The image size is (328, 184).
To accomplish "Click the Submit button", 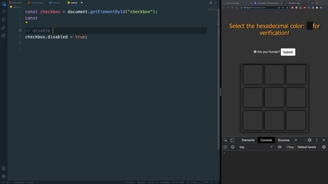I will (x=288, y=52).
